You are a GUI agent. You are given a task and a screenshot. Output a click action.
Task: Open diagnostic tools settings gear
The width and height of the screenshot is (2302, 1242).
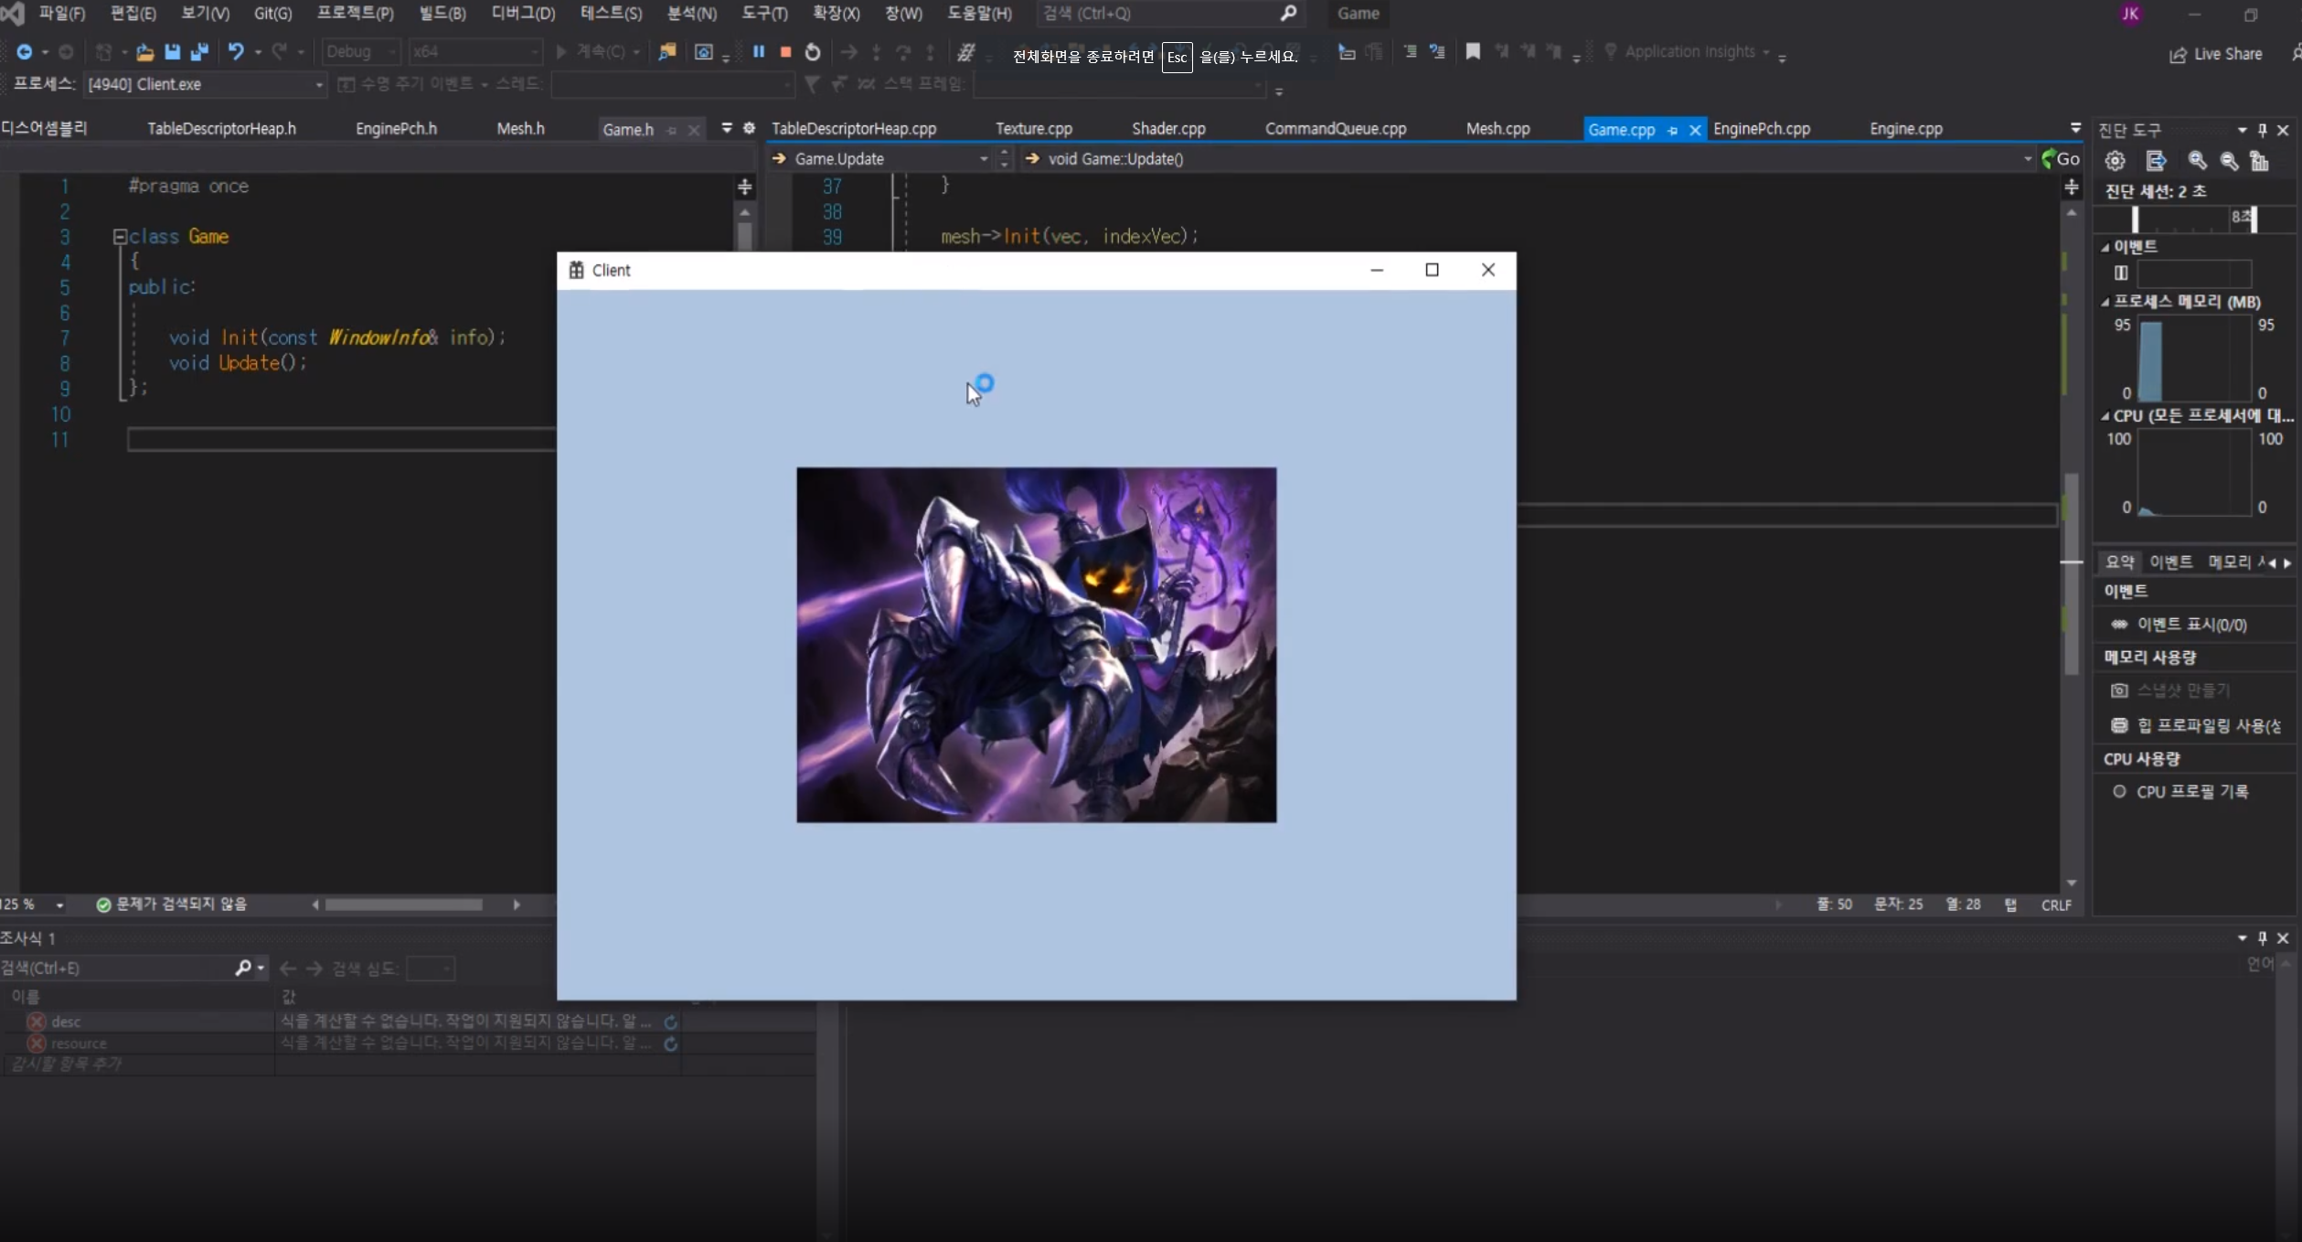2115,161
